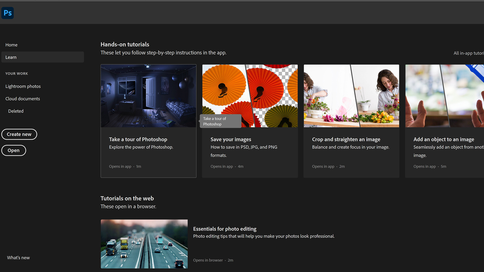Click Crop and straighten an image title
The height and width of the screenshot is (272, 484).
346,139
